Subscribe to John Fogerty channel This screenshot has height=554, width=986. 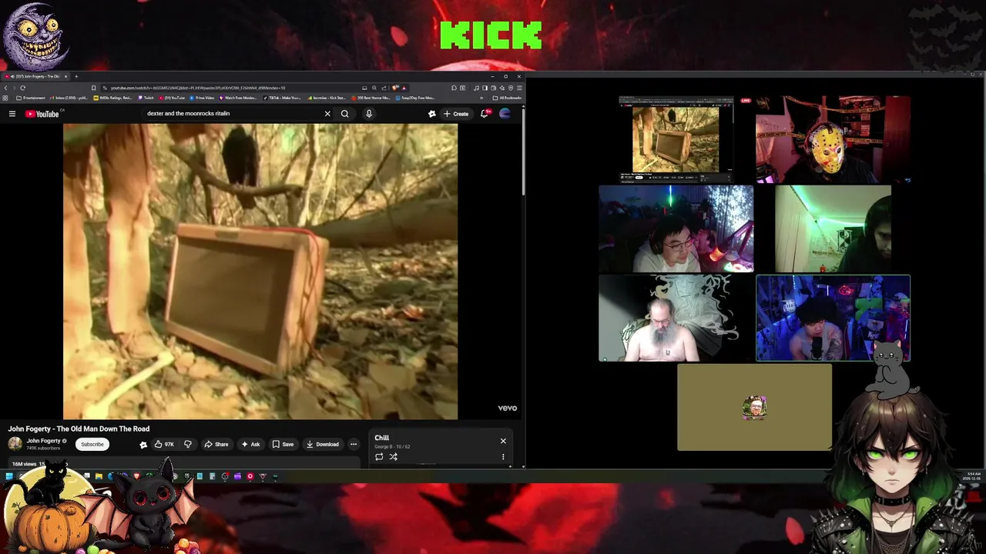[92, 444]
